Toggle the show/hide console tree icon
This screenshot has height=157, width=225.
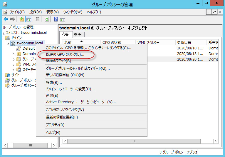tap(29, 19)
